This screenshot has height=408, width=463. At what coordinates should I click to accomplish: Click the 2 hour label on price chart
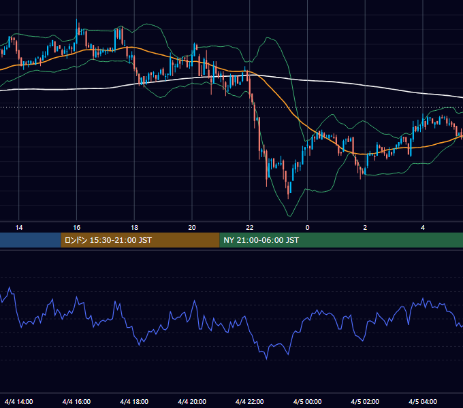(x=365, y=228)
